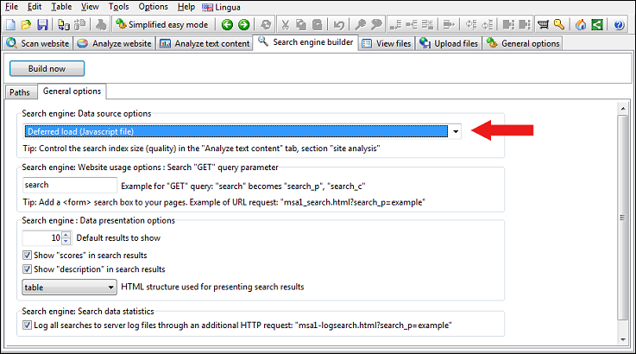Click the Cut scissors icon
636x354 pixels.
(x=285, y=25)
